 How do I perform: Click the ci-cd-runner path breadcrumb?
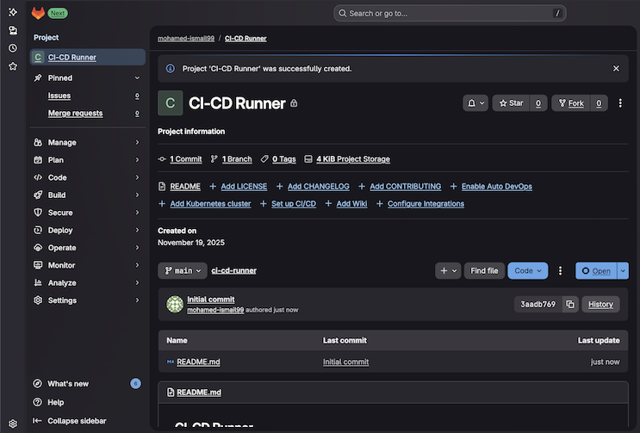click(234, 270)
